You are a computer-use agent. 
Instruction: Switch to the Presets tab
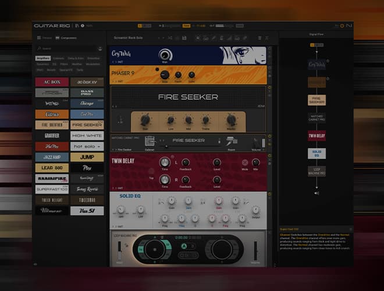tap(45, 38)
